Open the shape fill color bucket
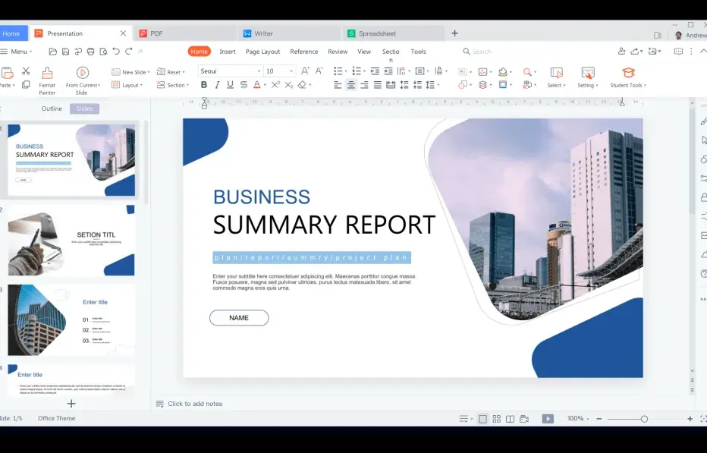The height and width of the screenshot is (453, 707). coord(503,72)
